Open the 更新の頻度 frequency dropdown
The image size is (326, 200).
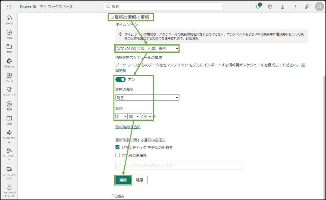click(147, 97)
